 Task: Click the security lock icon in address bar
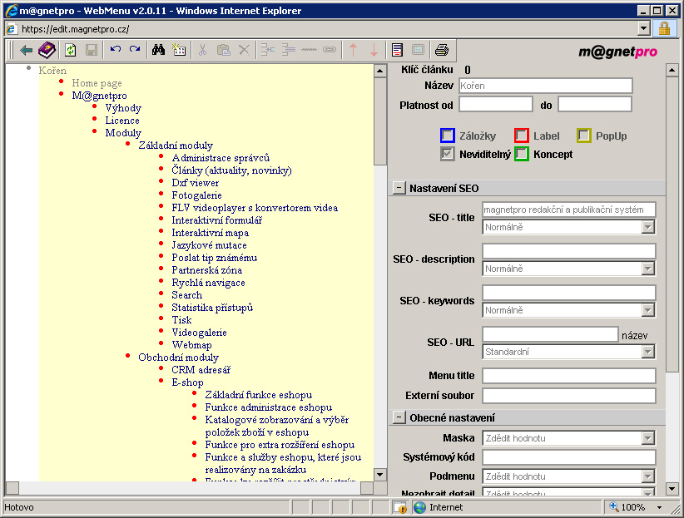pos(664,28)
